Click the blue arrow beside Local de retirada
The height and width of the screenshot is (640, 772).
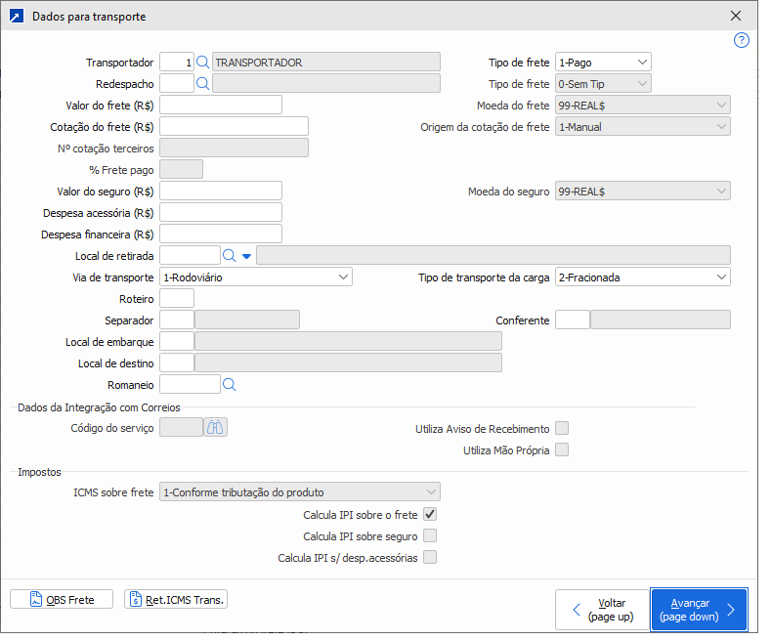coord(246,256)
